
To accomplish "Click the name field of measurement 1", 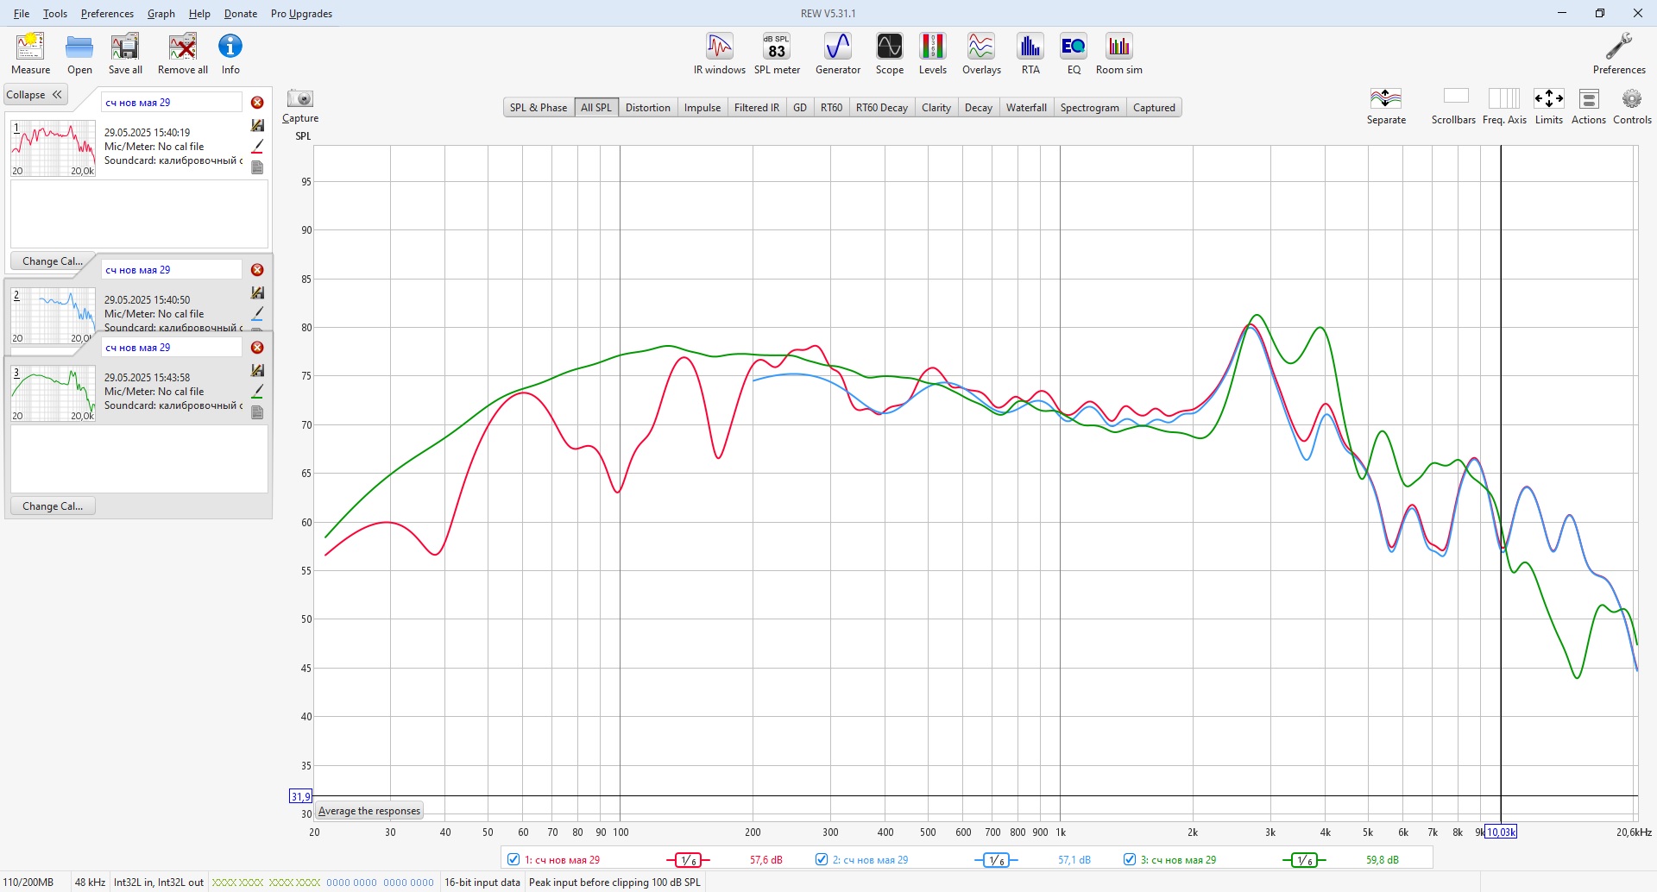I will tap(172, 103).
